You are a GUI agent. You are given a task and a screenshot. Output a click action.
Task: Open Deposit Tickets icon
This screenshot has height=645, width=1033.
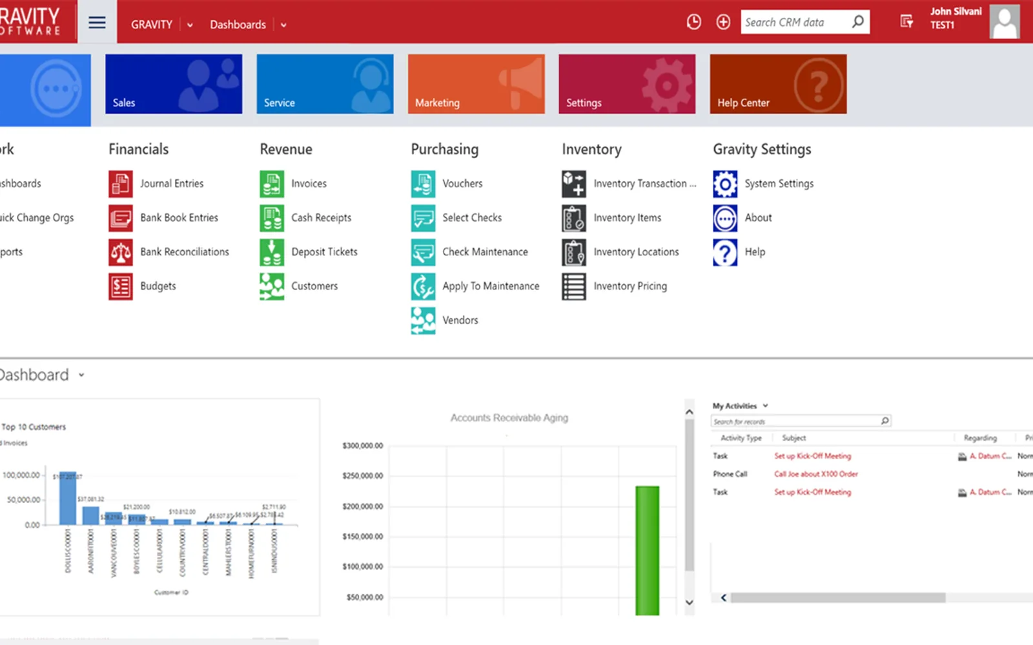(x=272, y=252)
